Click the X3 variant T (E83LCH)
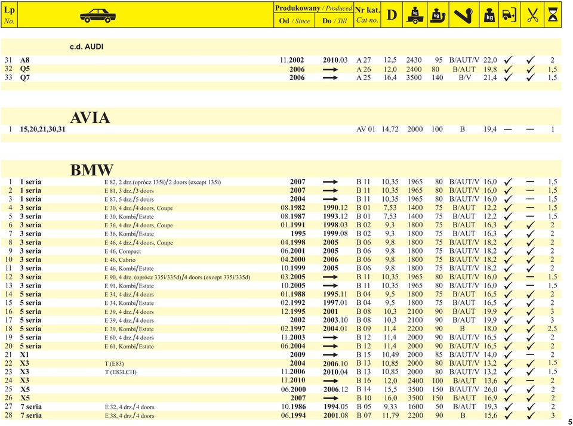 tap(121, 372)
